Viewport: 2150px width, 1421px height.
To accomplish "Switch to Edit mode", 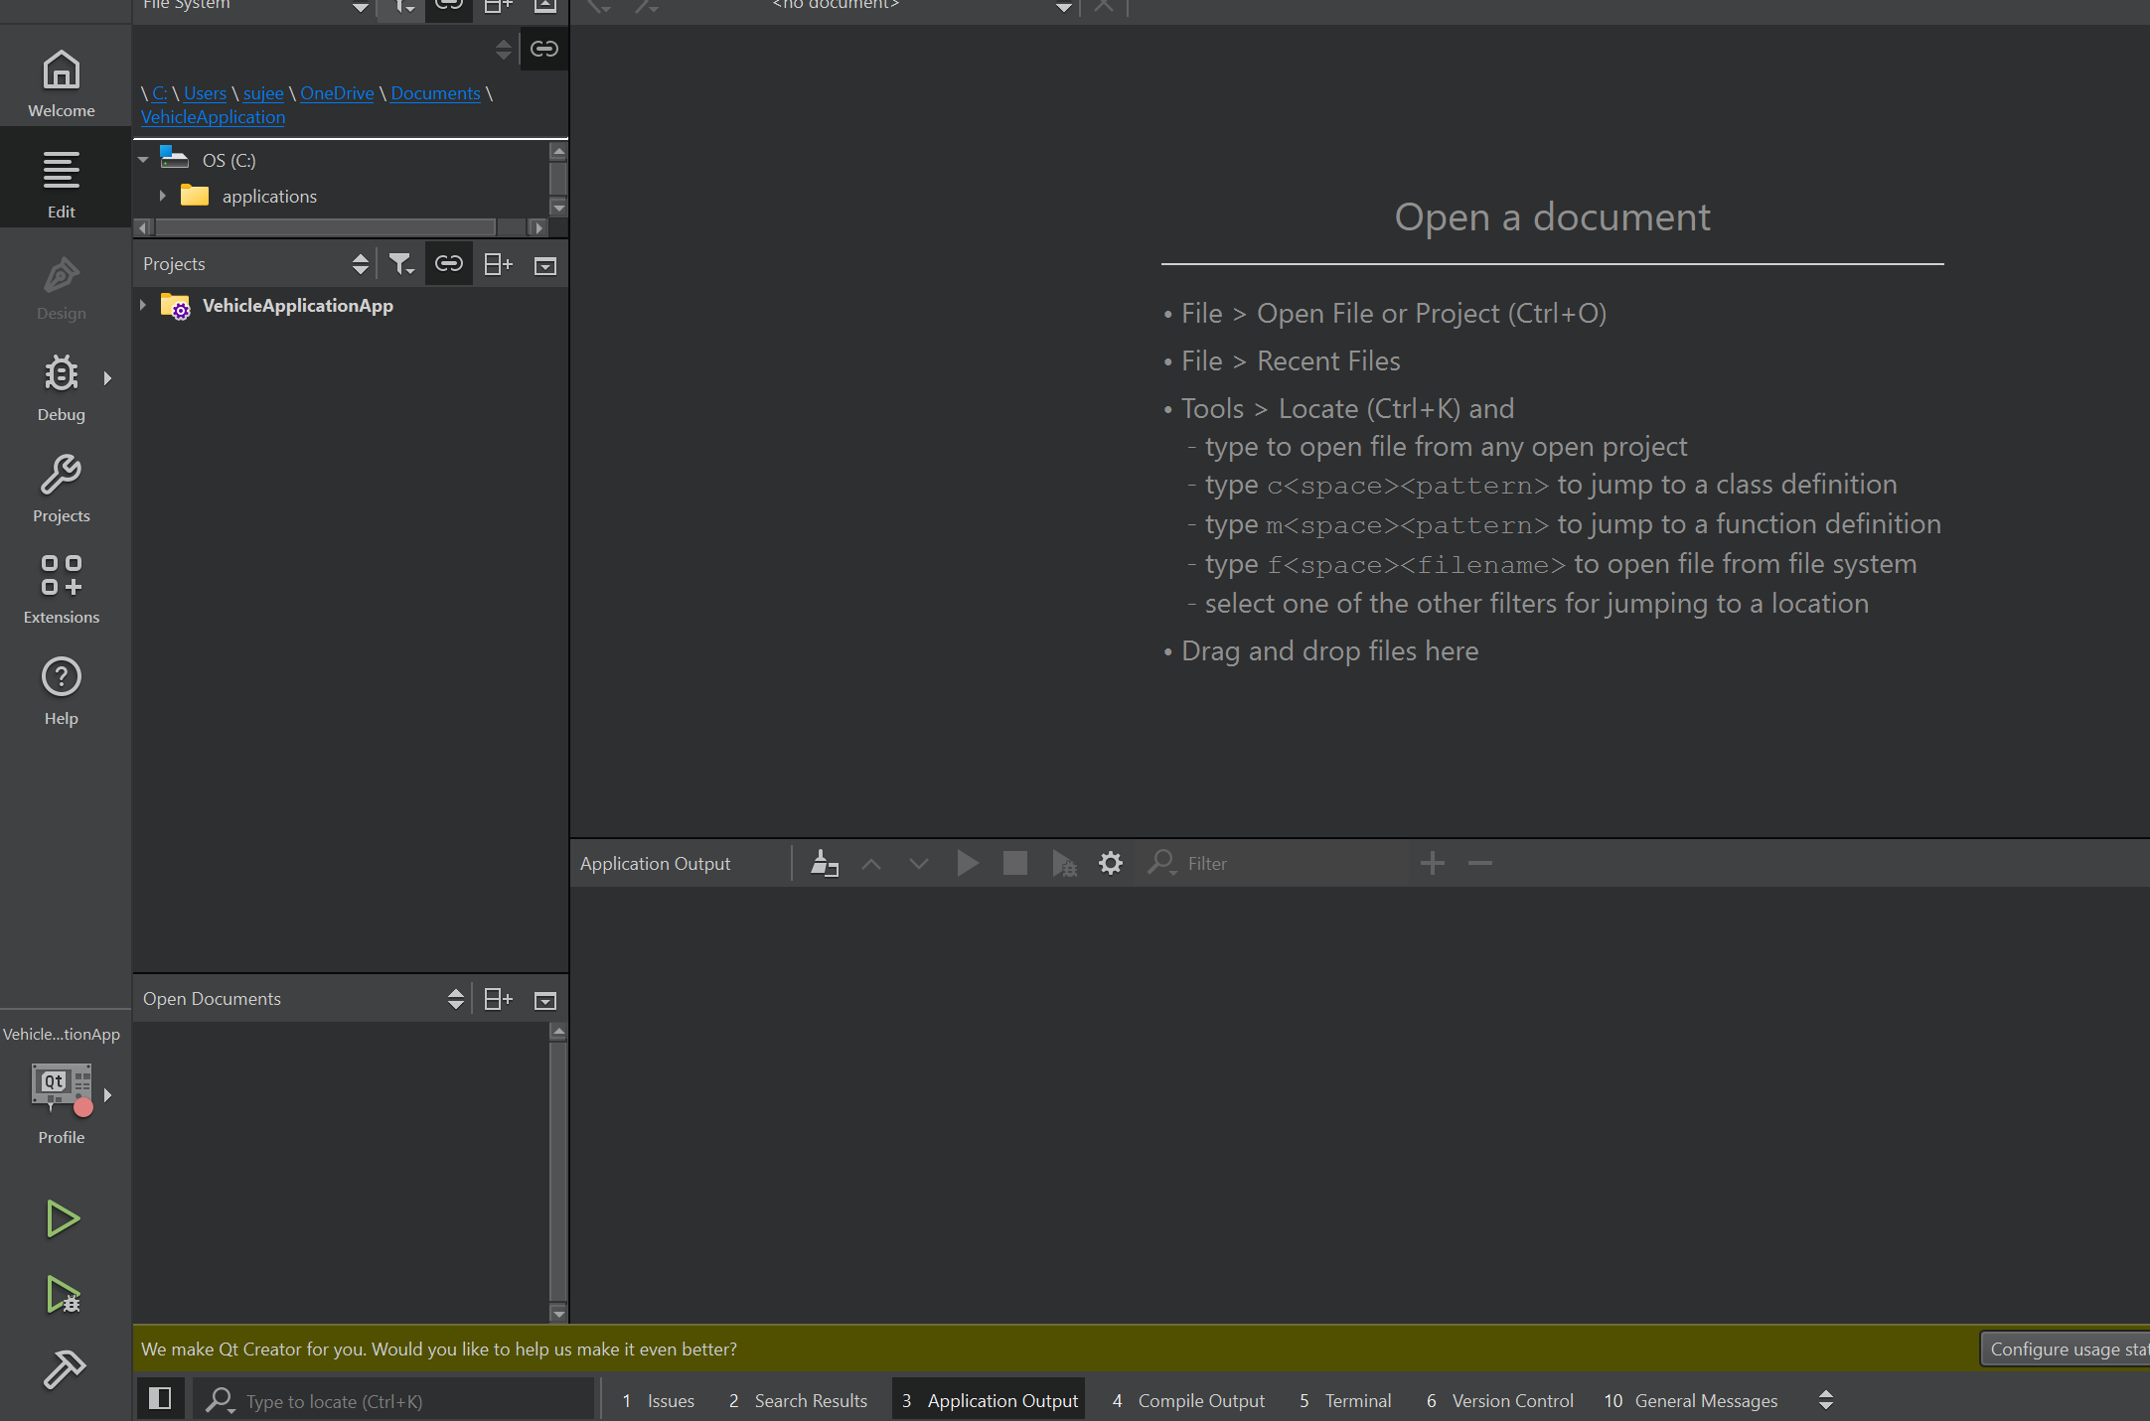I will (62, 185).
